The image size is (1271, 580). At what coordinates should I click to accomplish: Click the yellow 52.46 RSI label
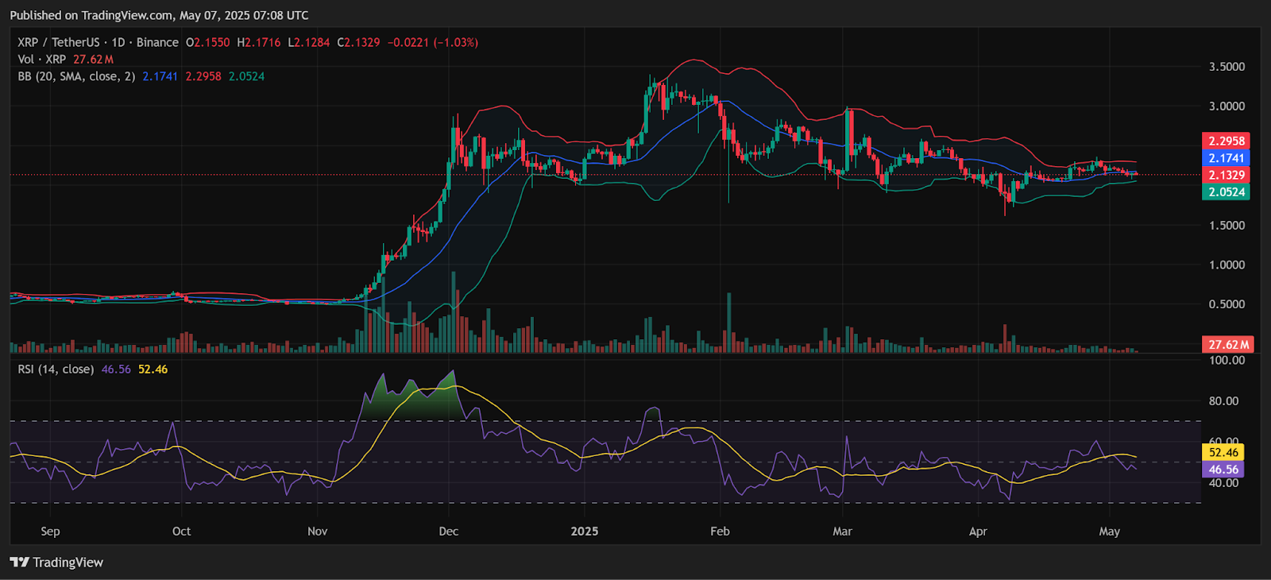pyautogui.click(x=1223, y=452)
